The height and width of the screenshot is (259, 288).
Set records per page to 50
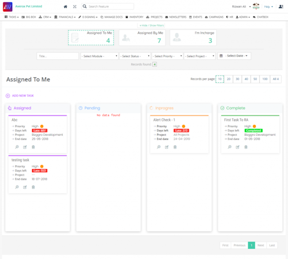point(255,79)
